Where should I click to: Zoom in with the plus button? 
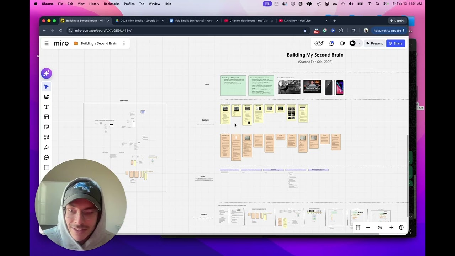pos(391,228)
